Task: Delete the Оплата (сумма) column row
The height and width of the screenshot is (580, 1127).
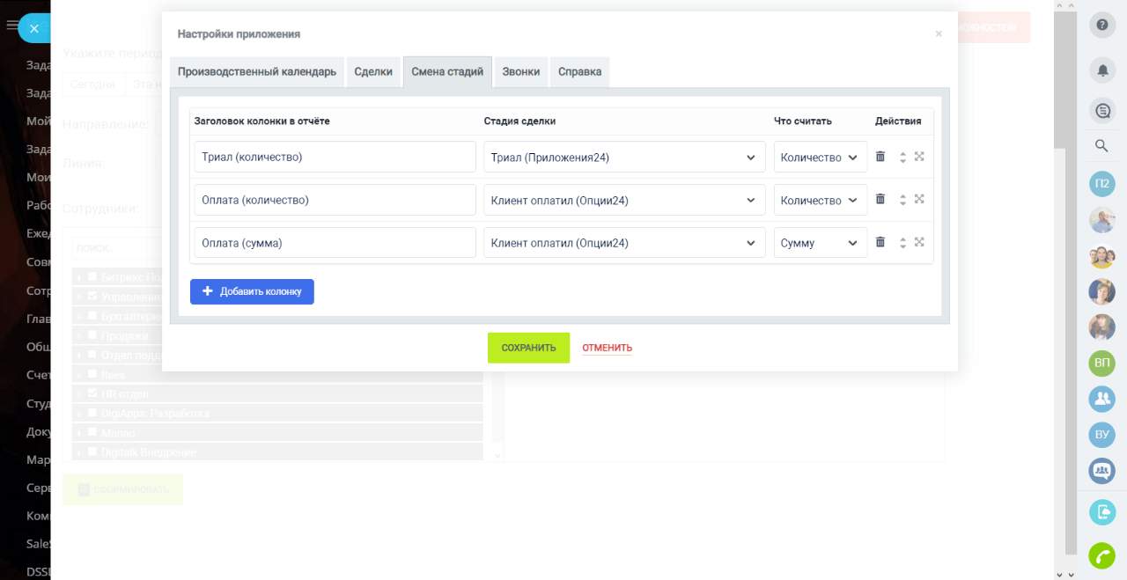Action: click(880, 242)
